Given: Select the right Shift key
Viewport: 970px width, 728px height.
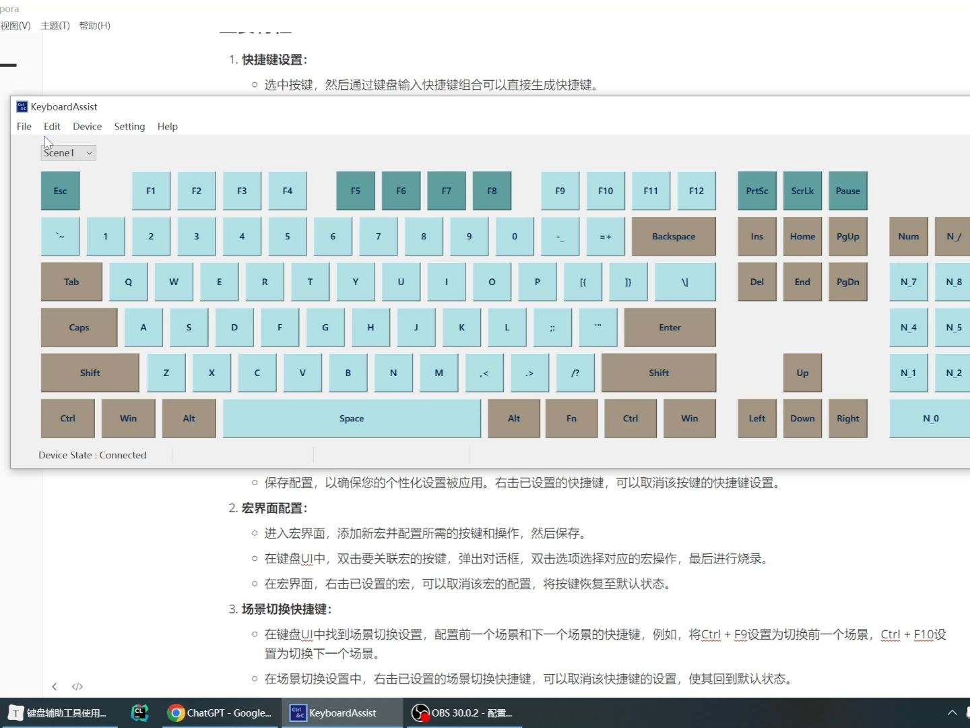Looking at the screenshot, I should [x=659, y=373].
